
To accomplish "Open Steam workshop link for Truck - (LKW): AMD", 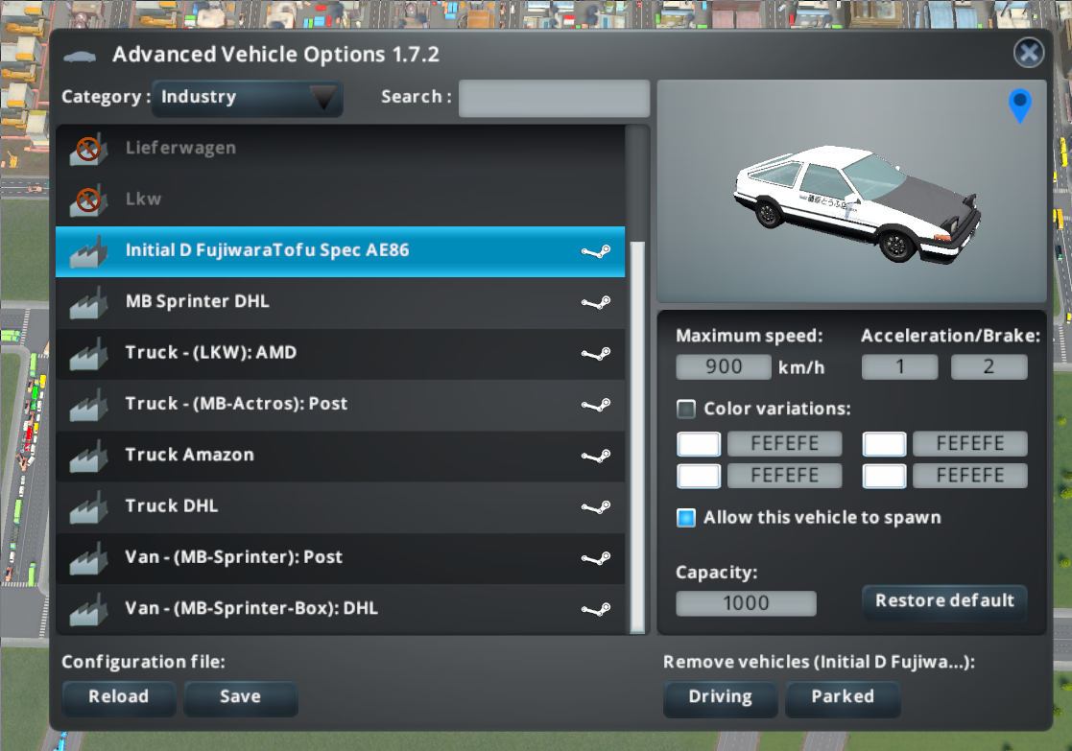I will [x=595, y=354].
